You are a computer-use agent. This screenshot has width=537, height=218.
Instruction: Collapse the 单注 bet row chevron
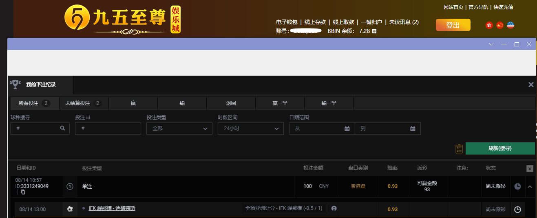(x=530, y=186)
